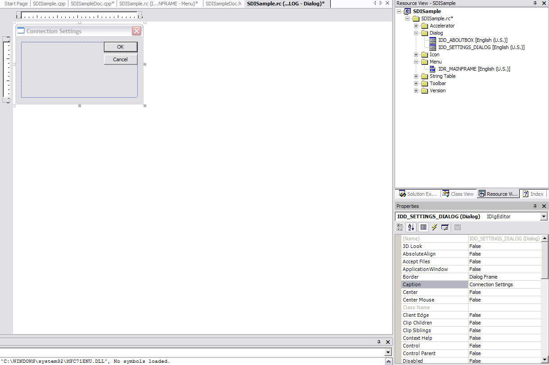This screenshot has height=365, width=549.
Task: Open the Index tab
Action: coord(533,194)
